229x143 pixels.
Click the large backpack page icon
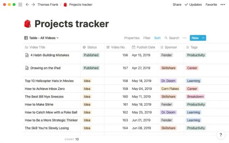[28, 24]
